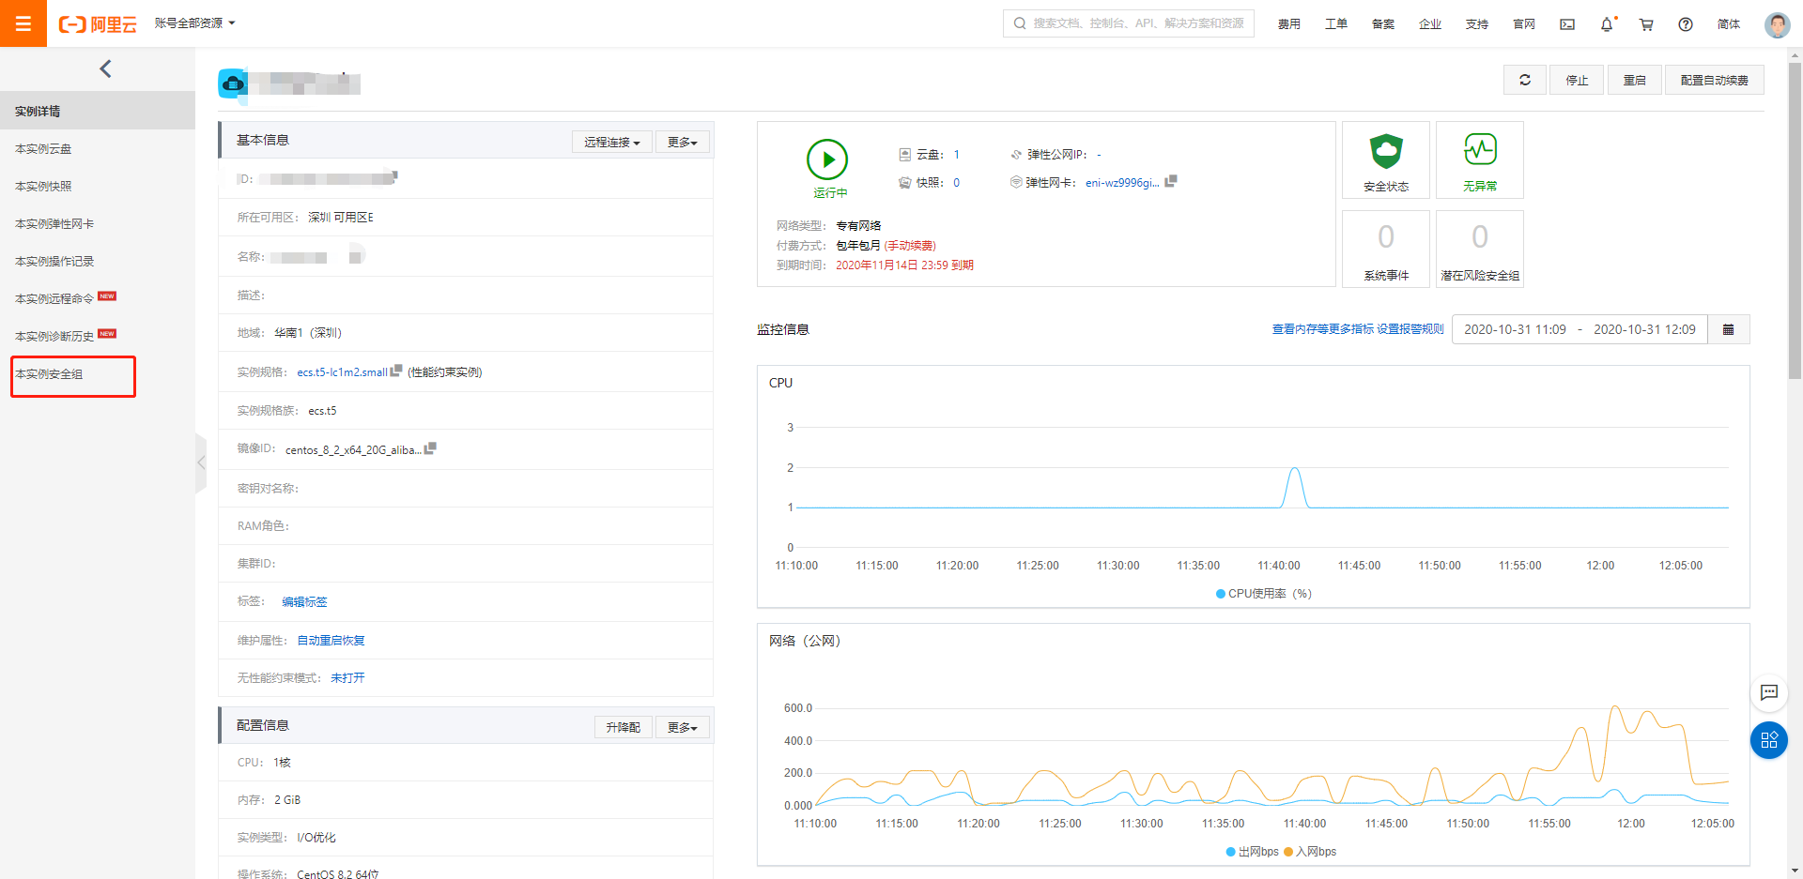The height and width of the screenshot is (879, 1803).
Task: Click the 运行中 play status icon
Action: pyautogui.click(x=827, y=159)
